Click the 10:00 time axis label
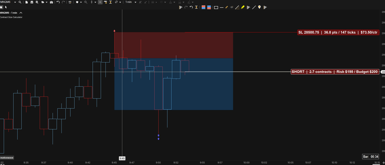 click(x=246, y=163)
